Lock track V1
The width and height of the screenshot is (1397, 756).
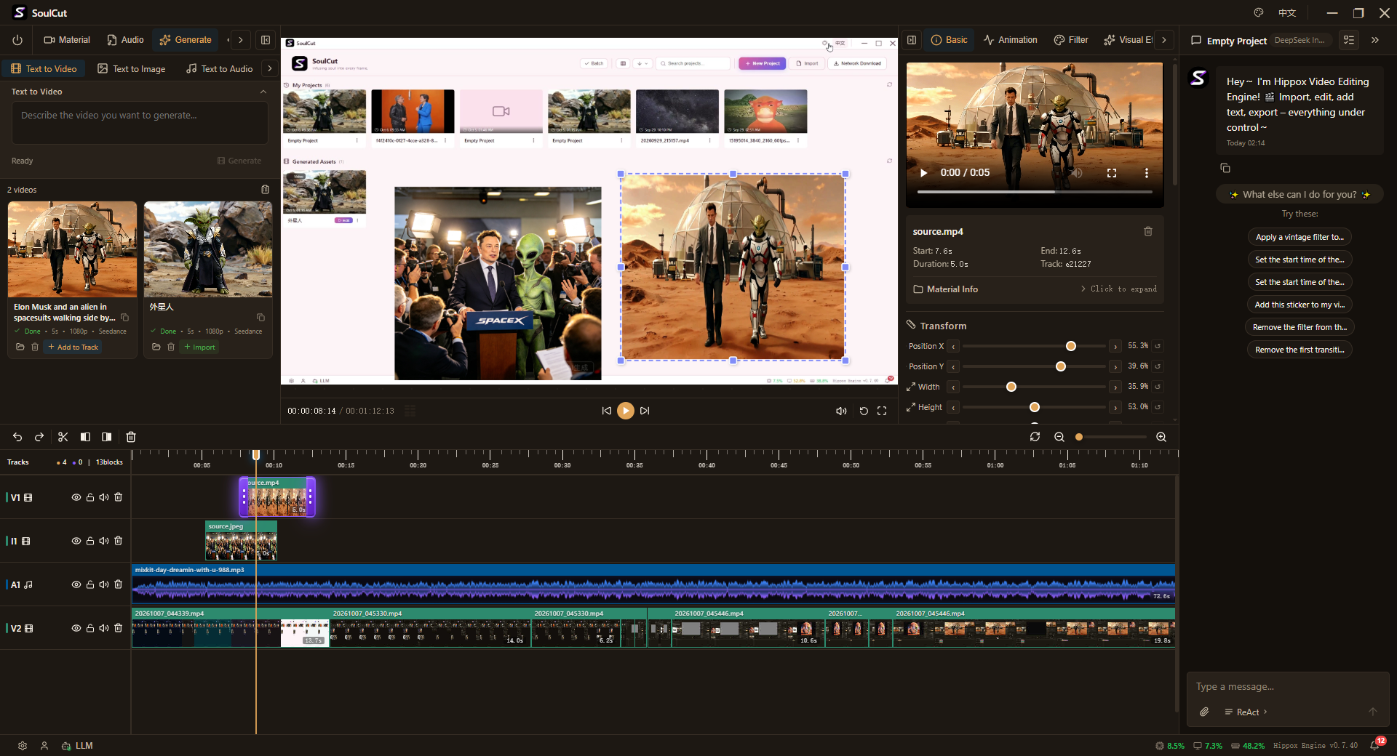90,497
